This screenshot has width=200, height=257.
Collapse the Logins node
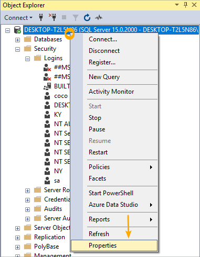(27, 59)
